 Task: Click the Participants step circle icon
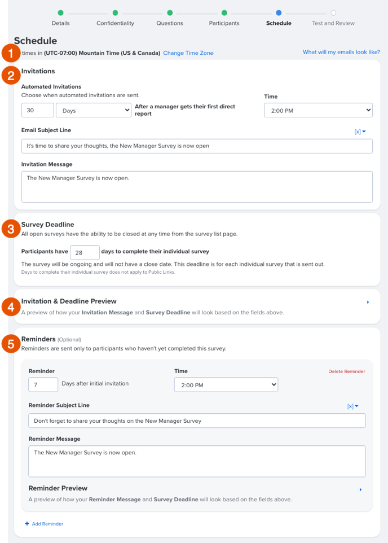coord(224,12)
